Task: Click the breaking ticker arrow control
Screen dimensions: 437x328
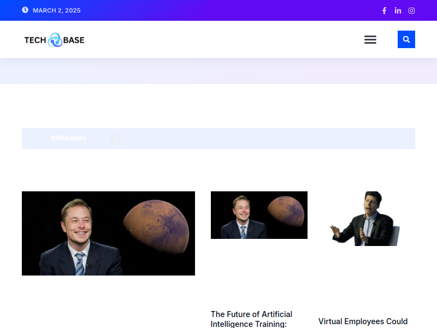Action: tap(115, 139)
